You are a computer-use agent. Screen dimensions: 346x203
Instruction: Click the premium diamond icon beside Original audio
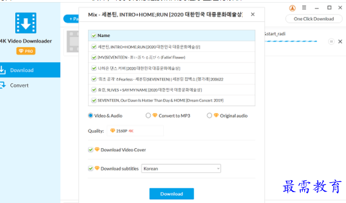(216, 115)
